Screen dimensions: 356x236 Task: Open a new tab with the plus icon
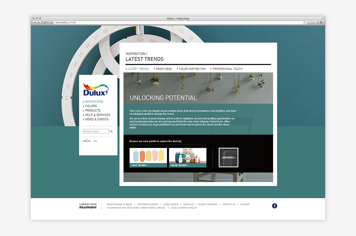click(x=50, y=23)
